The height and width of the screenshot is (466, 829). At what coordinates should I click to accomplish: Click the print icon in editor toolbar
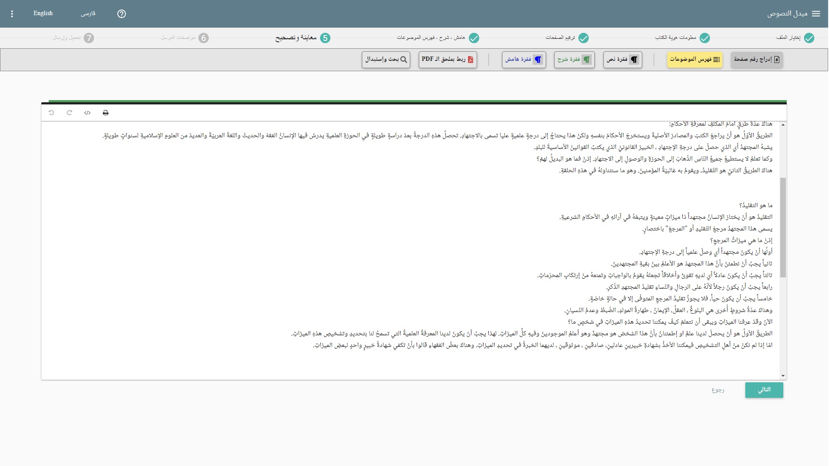(106, 113)
